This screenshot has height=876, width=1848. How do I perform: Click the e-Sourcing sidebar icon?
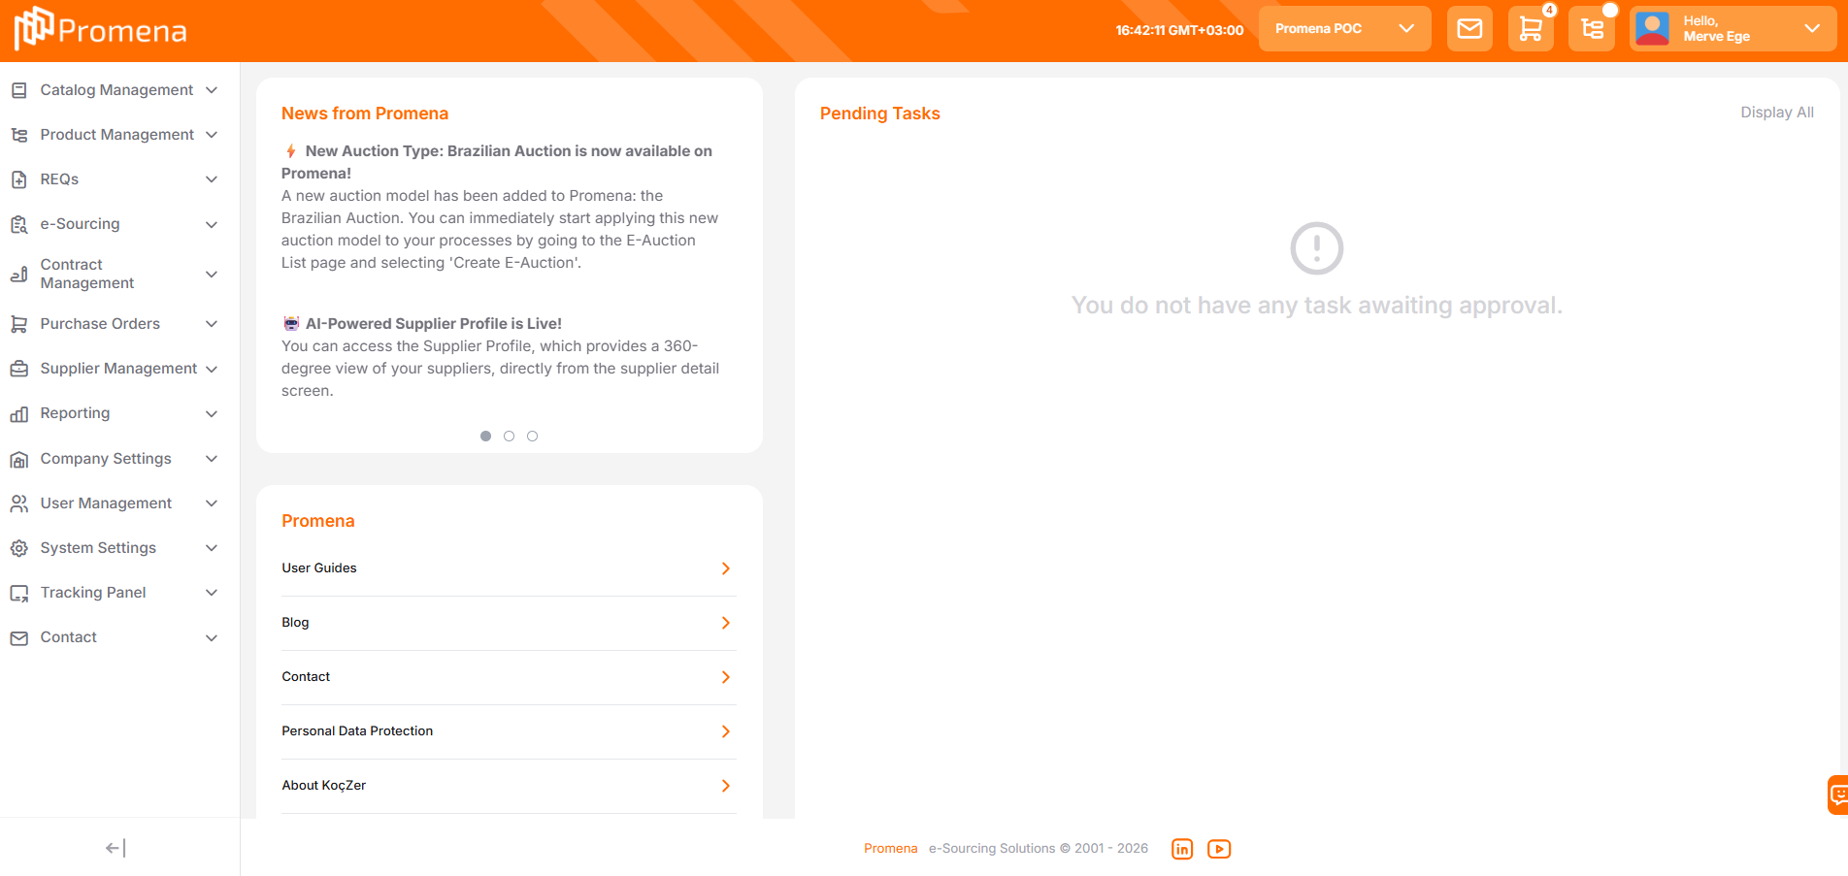(x=19, y=224)
